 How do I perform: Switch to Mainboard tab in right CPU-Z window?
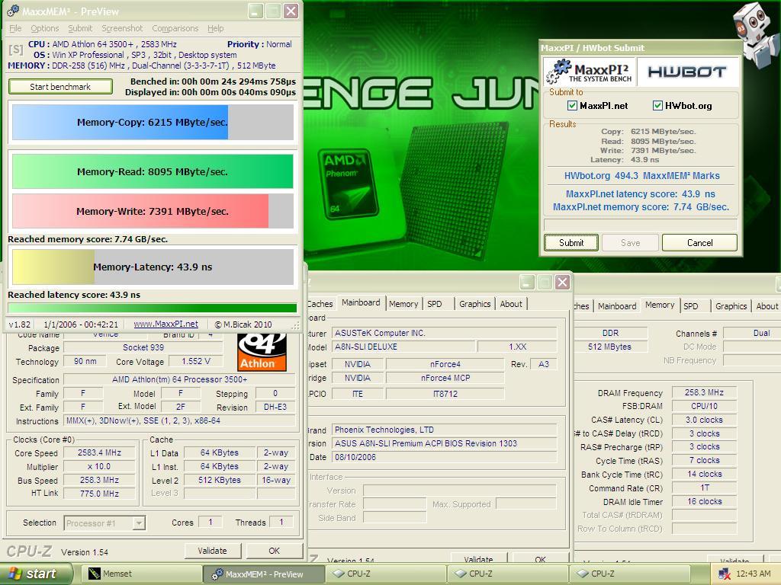(617, 306)
